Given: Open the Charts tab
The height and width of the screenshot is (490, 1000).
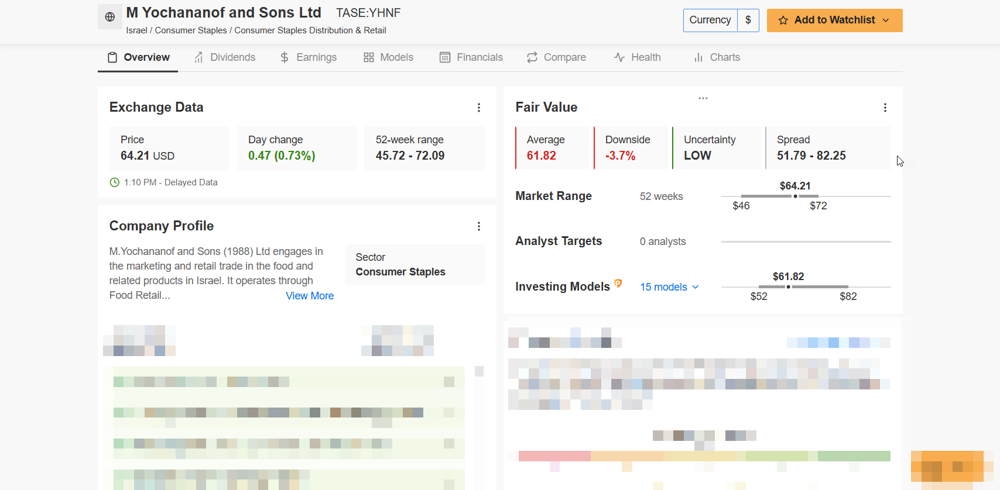Looking at the screenshot, I should coord(717,57).
